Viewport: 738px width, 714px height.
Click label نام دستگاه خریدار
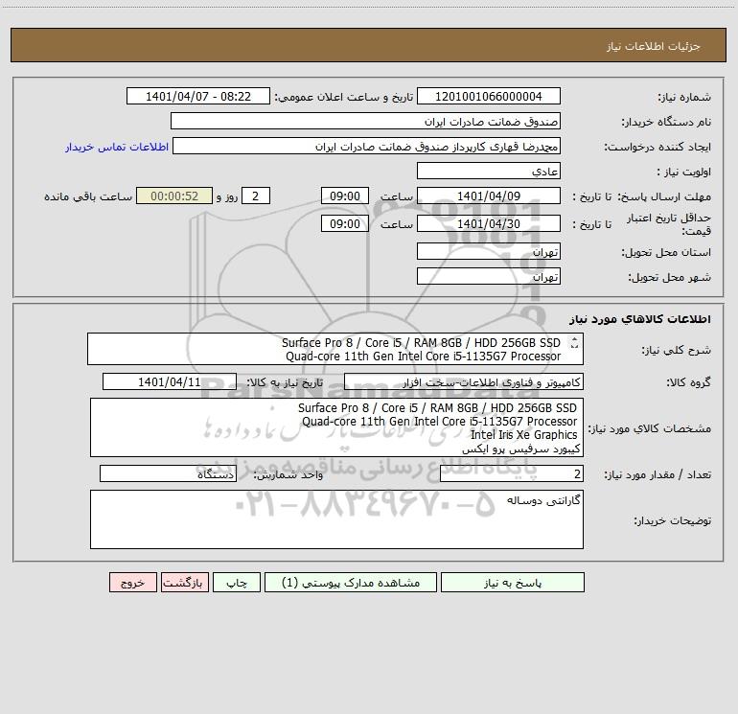tap(666, 122)
